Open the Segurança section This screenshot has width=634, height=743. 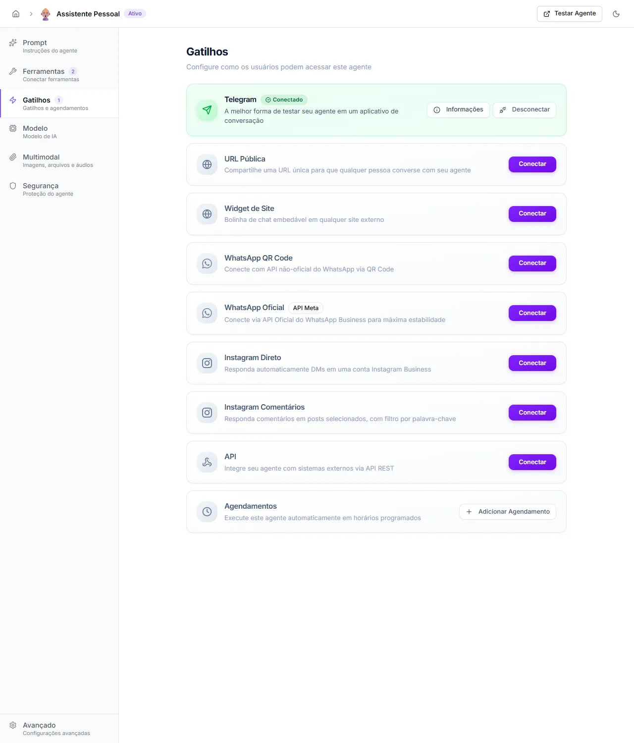[x=59, y=189]
